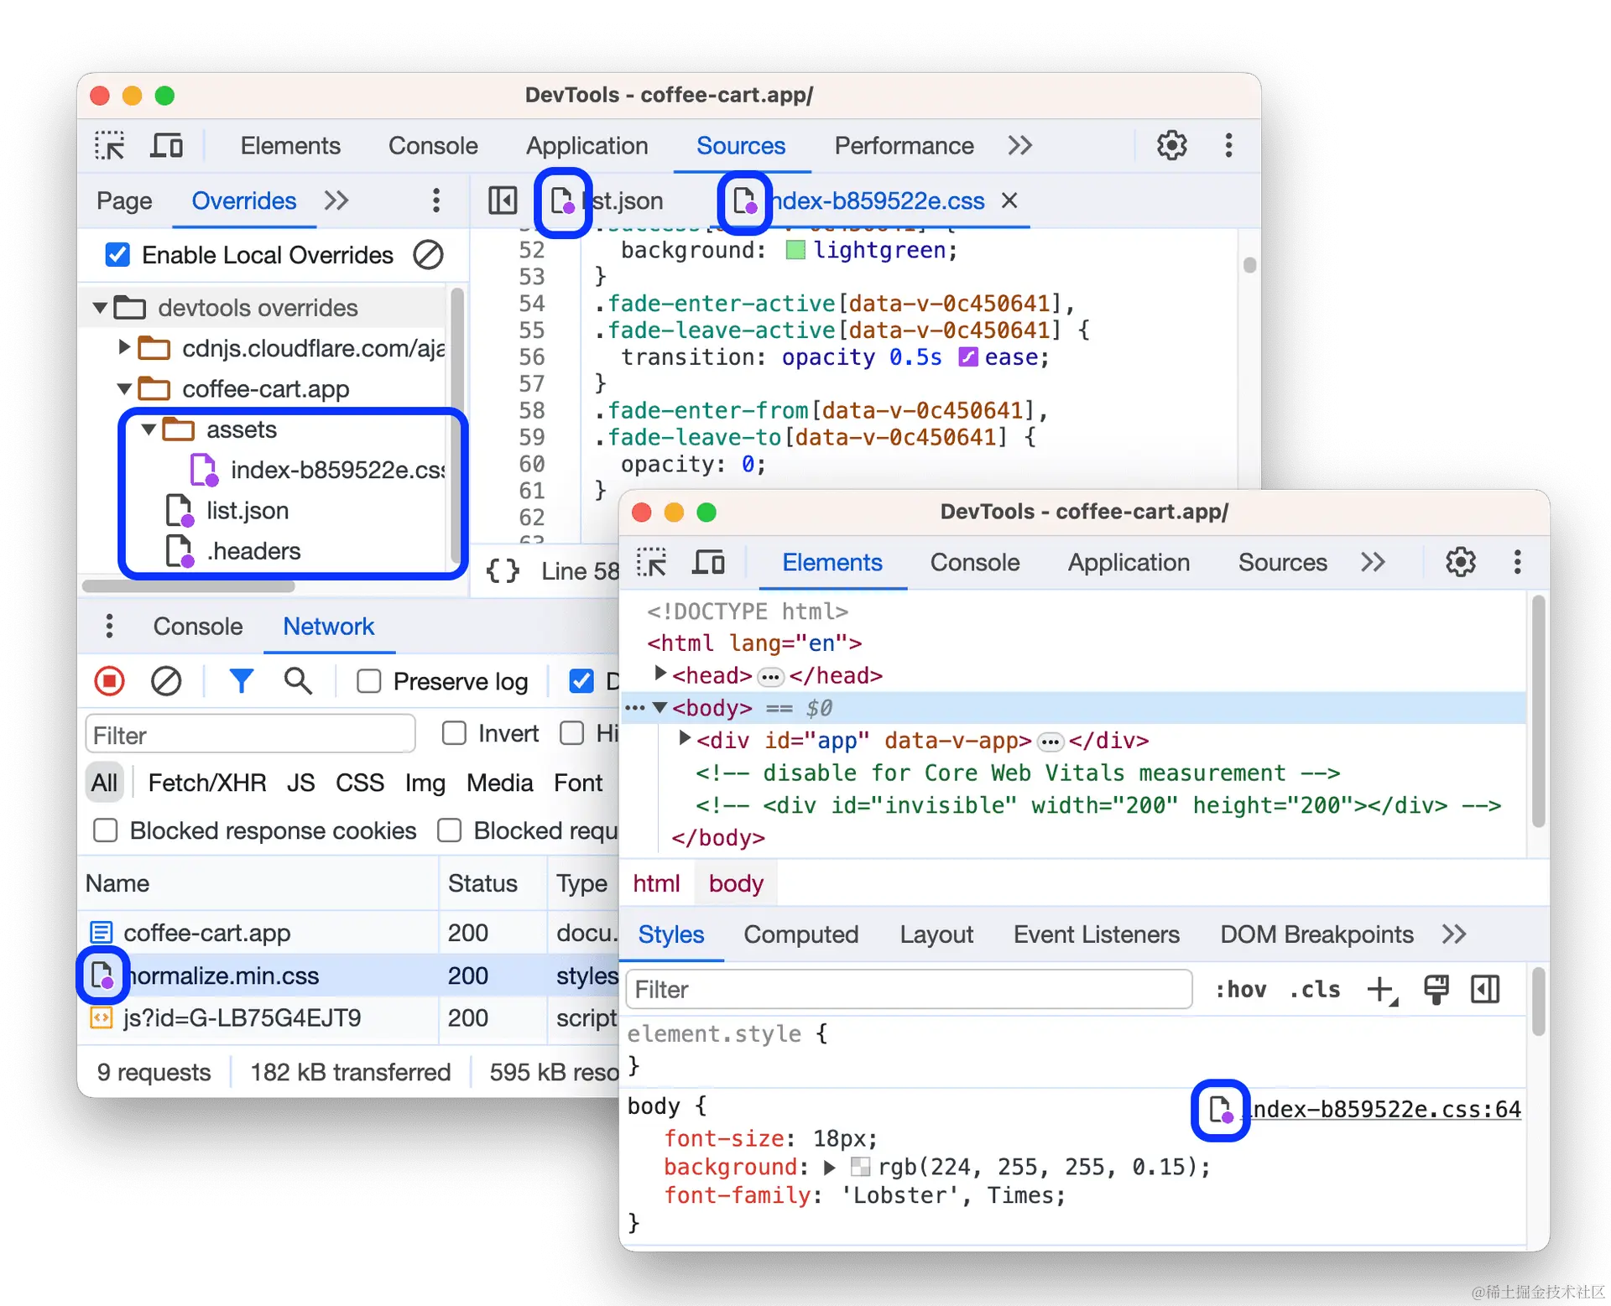Click the lightgreen color swatch
The width and height of the screenshot is (1611, 1306).
[795, 249]
